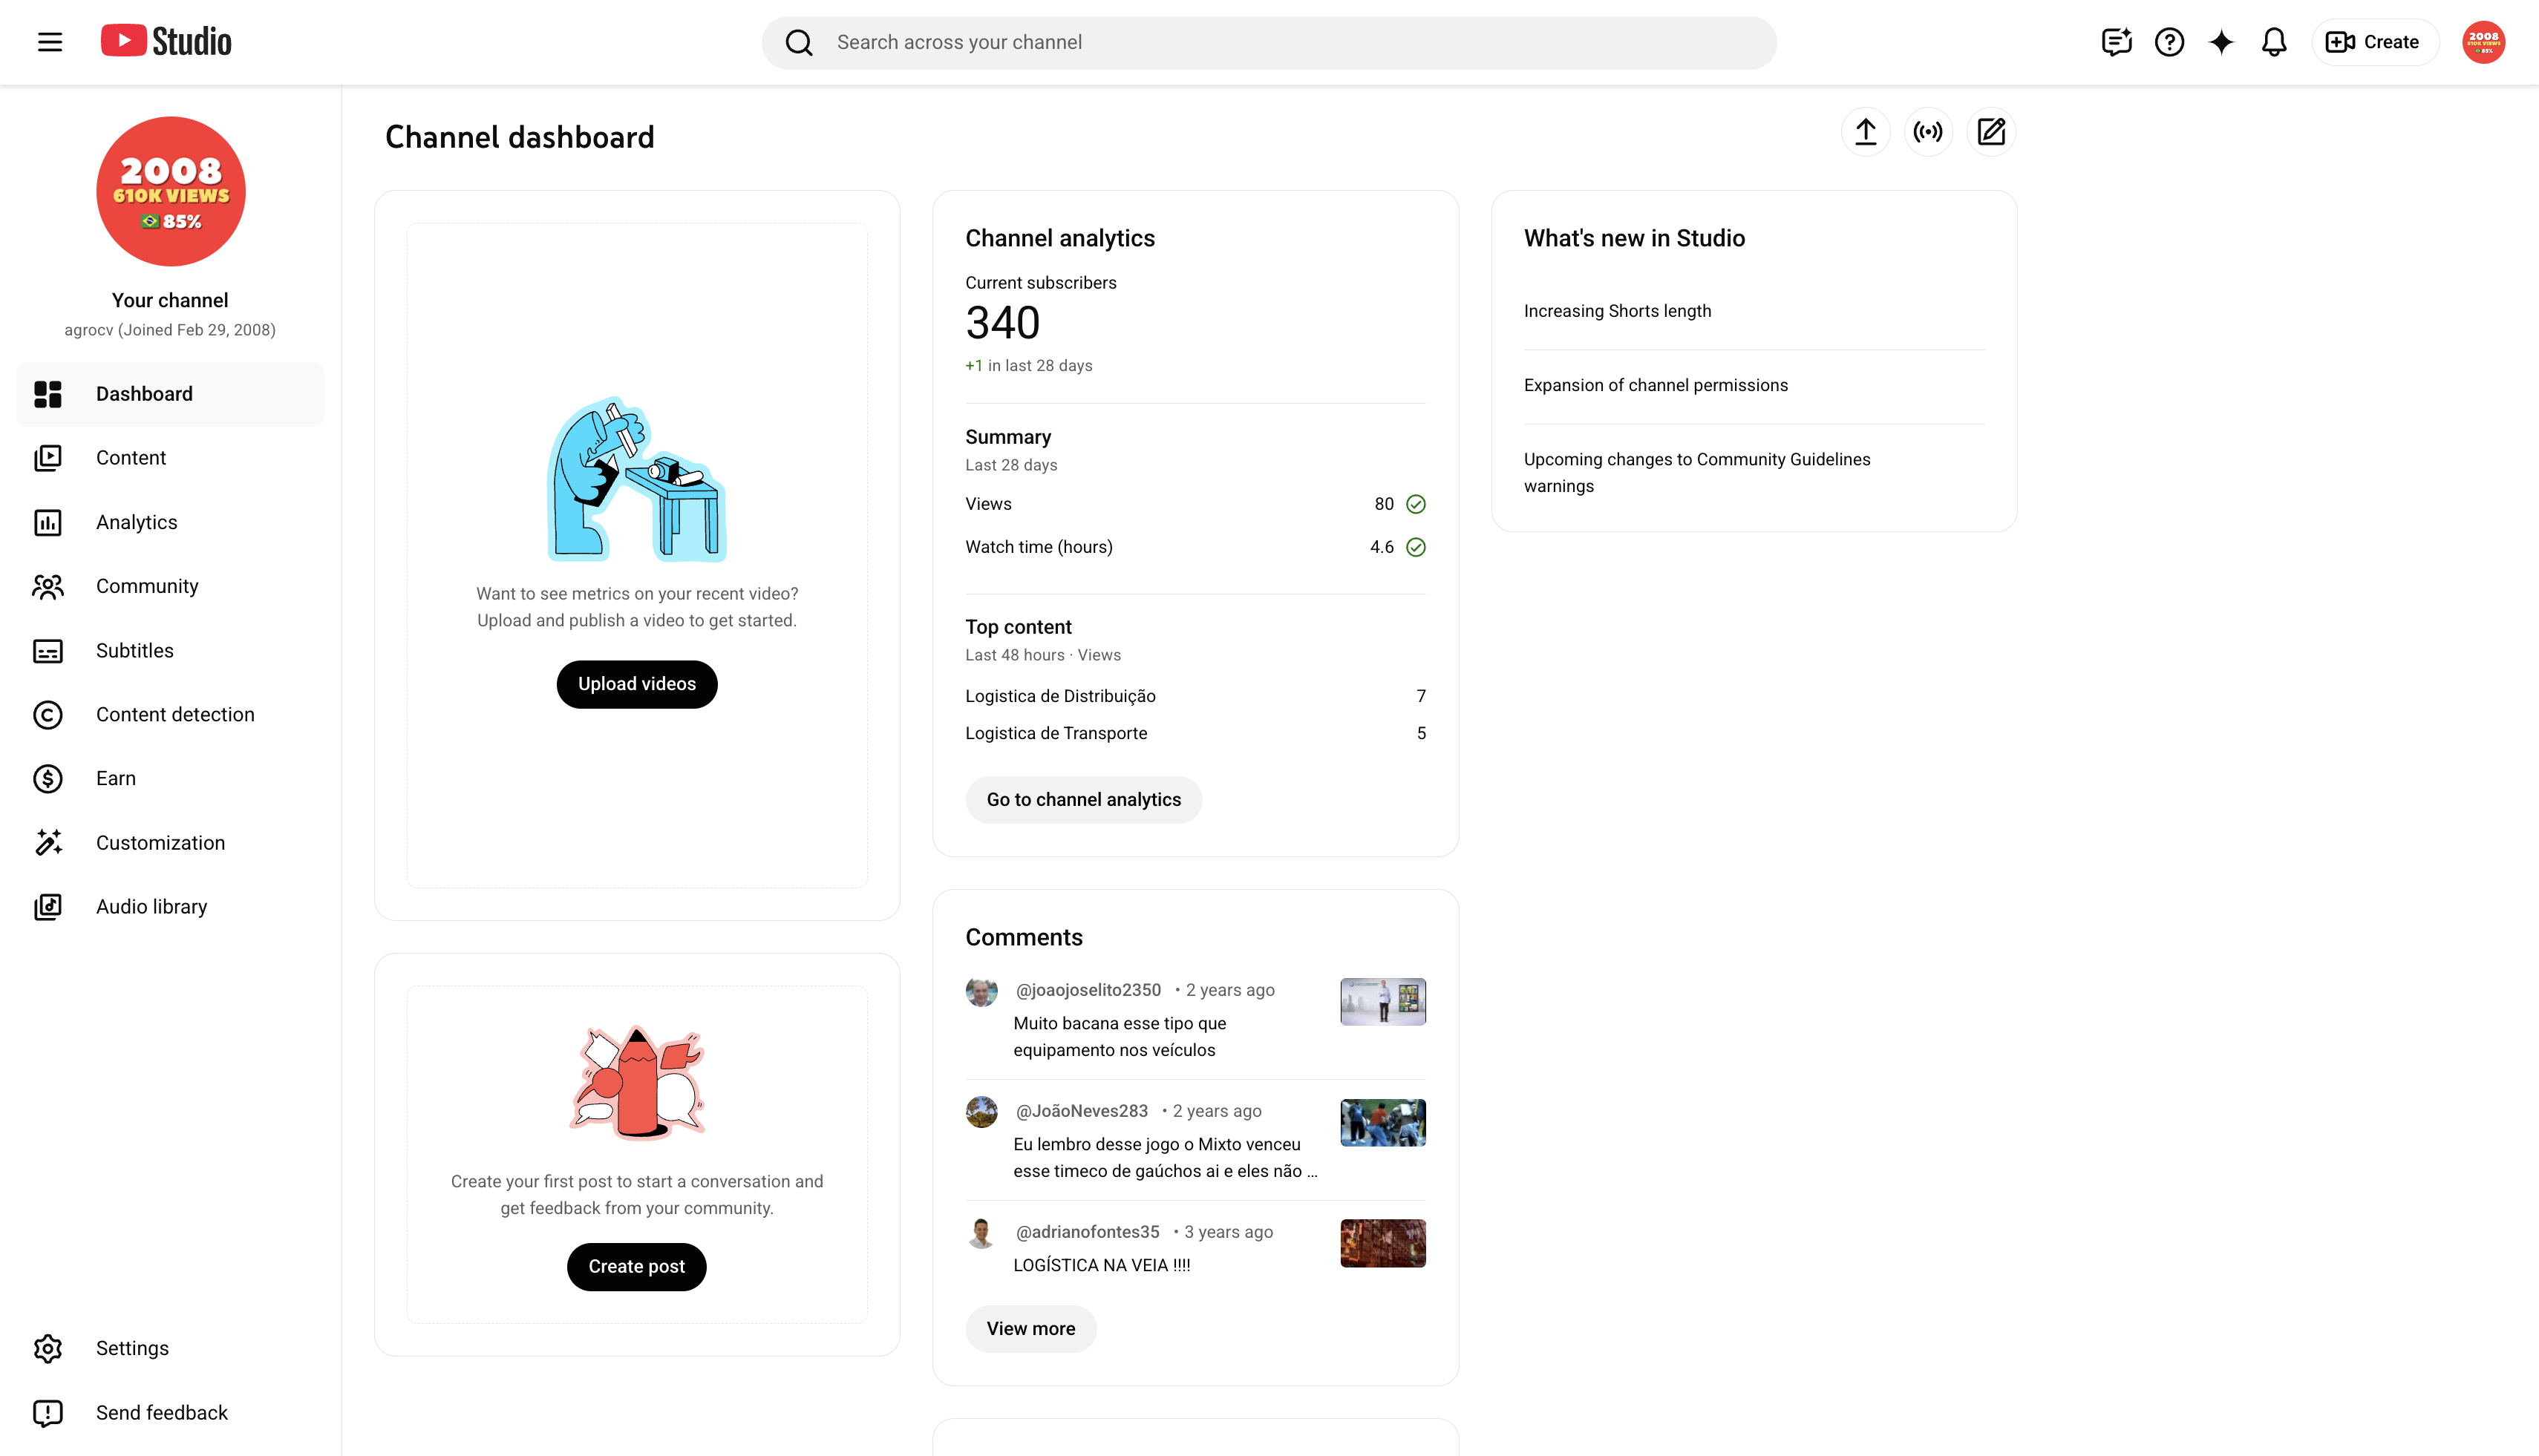Click the Views summary row value 80
The height and width of the screenshot is (1456, 2539).
click(x=1384, y=504)
